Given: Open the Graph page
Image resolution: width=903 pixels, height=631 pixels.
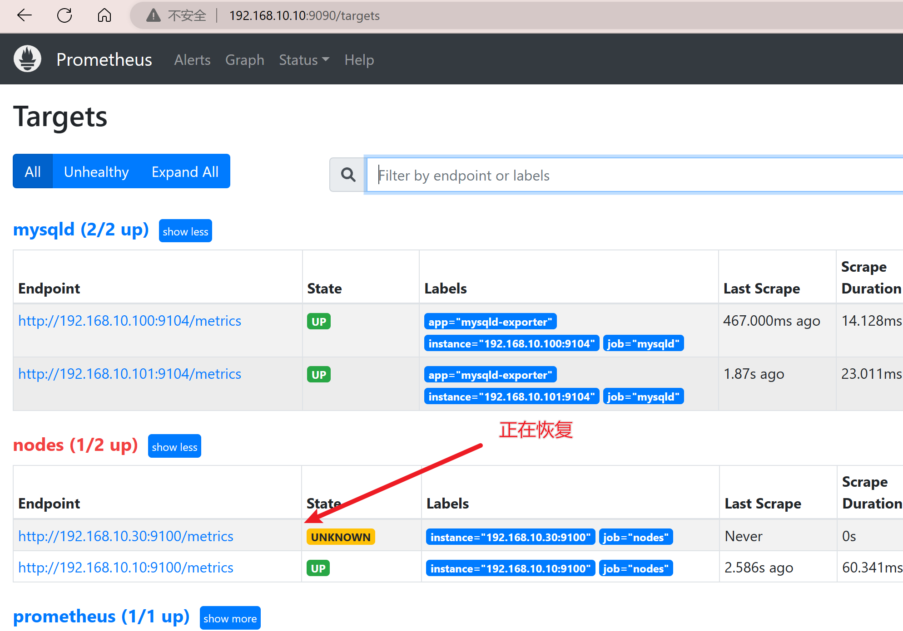Looking at the screenshot, I should point(245,60).
